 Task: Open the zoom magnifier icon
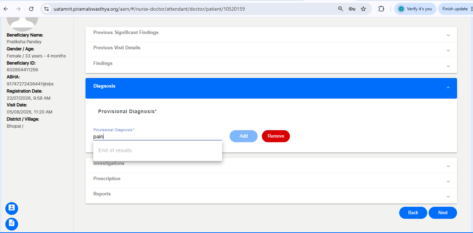pyautogui.click(x=341, y=9)
